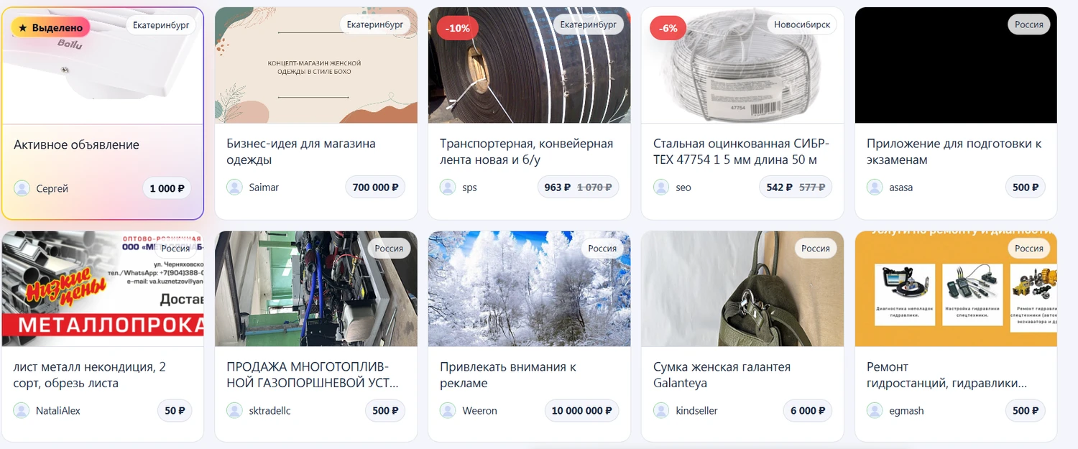Click Сергей's user avatar icon
1078x449 pixels.
(x=22, y=188)
